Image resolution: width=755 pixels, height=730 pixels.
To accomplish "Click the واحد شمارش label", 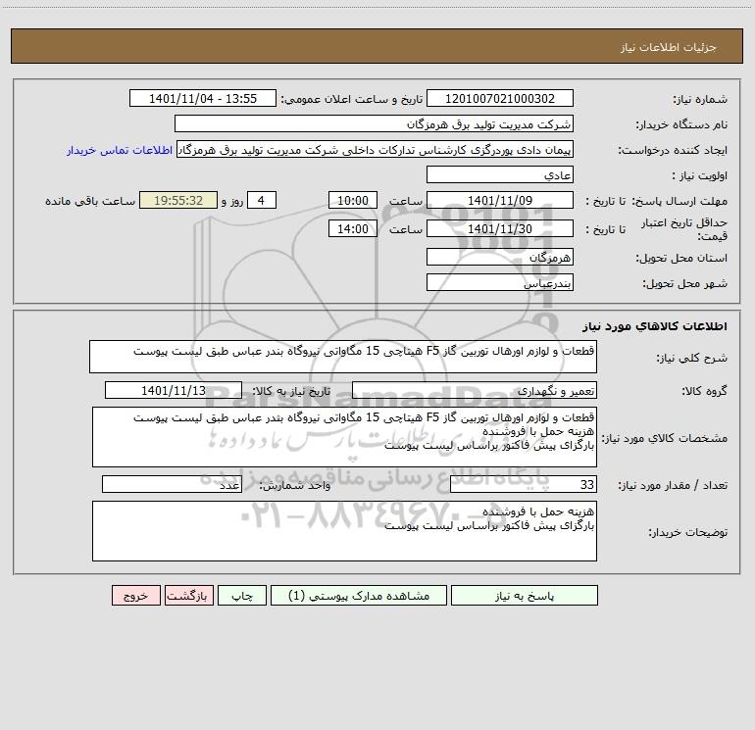I will click(295, 486).
